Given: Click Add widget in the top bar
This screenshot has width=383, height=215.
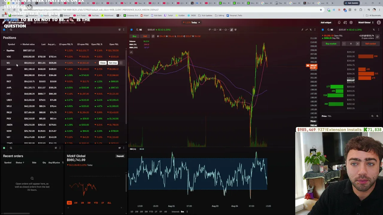Looking at the screenshot, I should (x=326, y=22).
